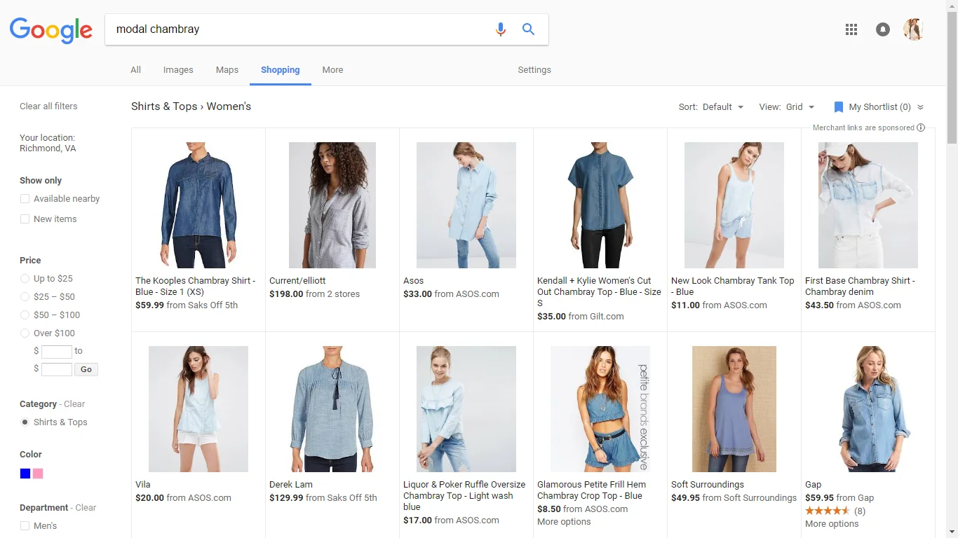958x538 pixels.
Task: Filter by the blue color swatch
Action: tap(25, 474)
